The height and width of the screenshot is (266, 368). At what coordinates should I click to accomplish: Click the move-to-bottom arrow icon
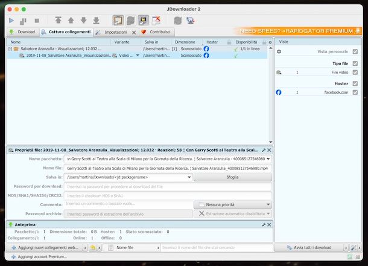coord(96,21)
